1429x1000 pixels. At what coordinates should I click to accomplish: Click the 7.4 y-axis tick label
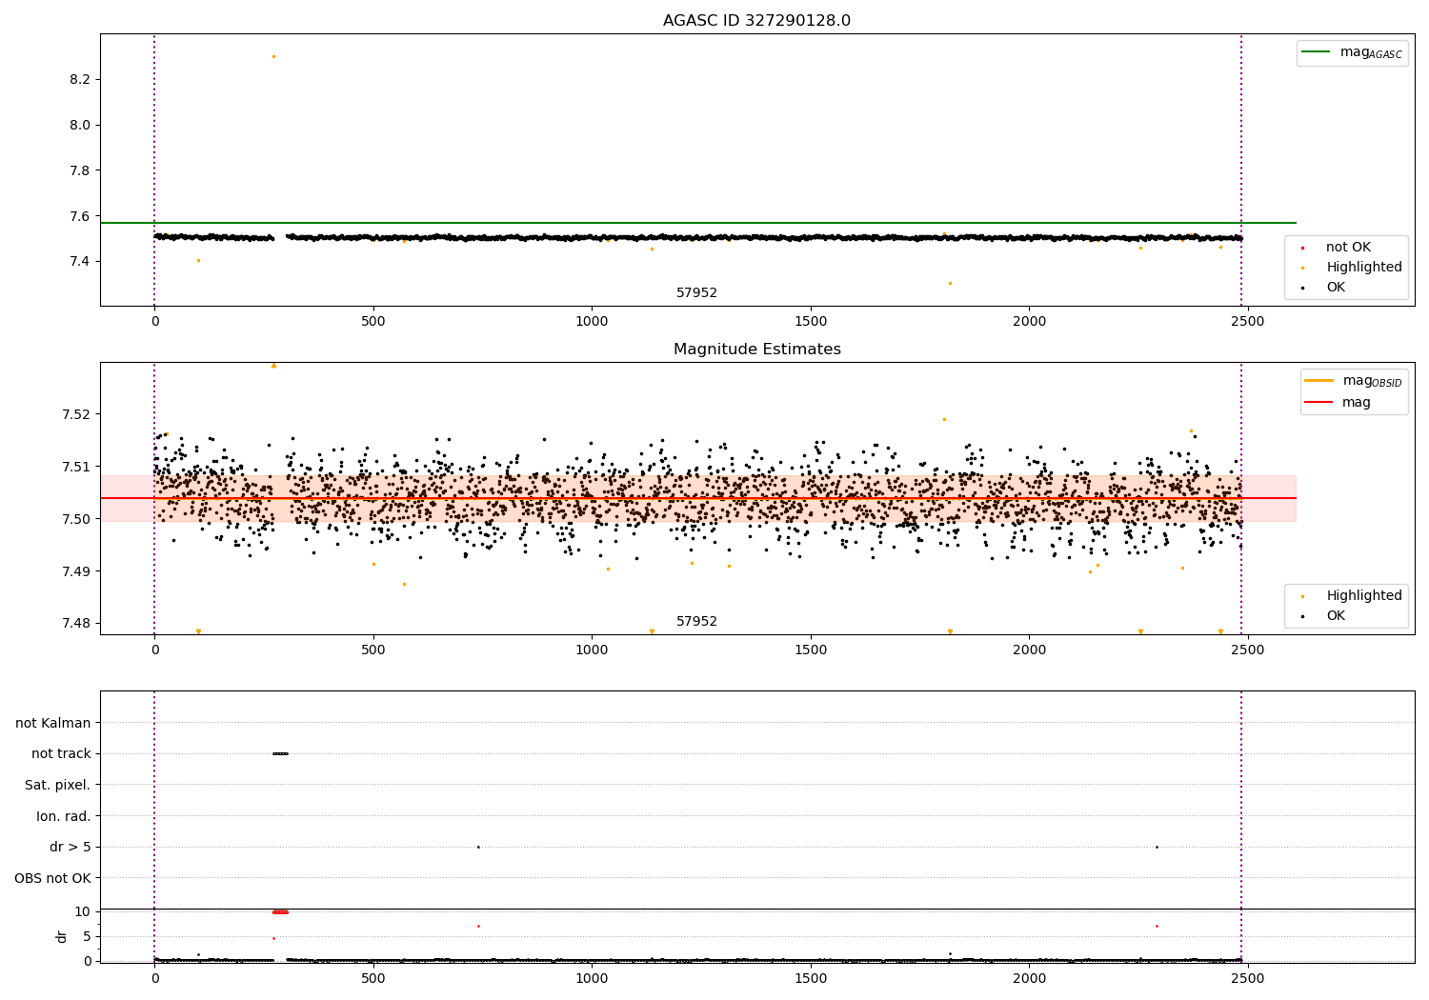click(x=80, y=262)
